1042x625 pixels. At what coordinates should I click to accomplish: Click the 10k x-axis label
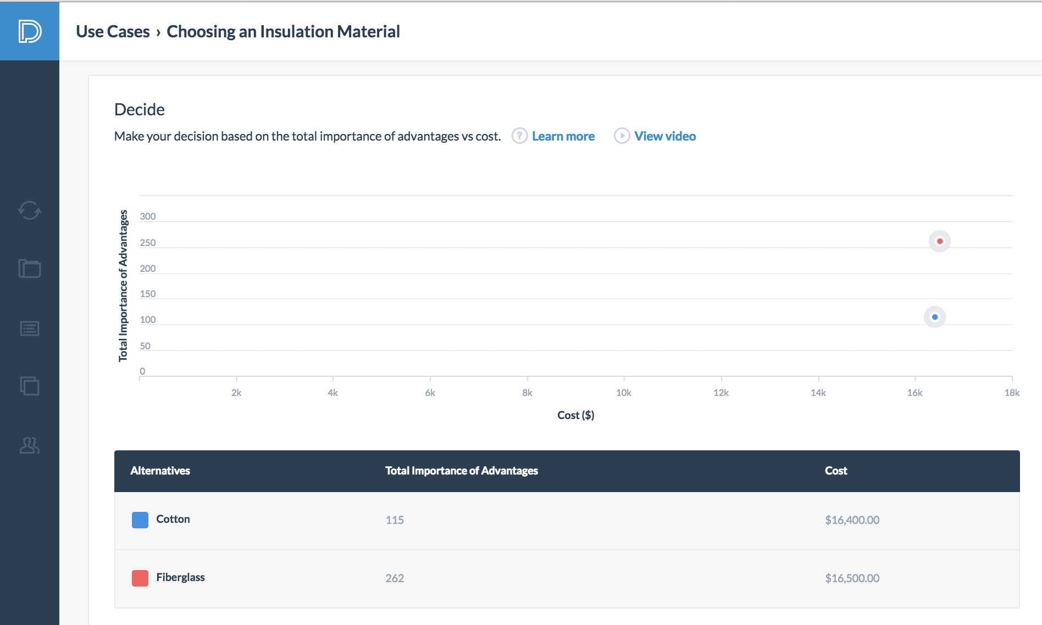coord(624,393)
